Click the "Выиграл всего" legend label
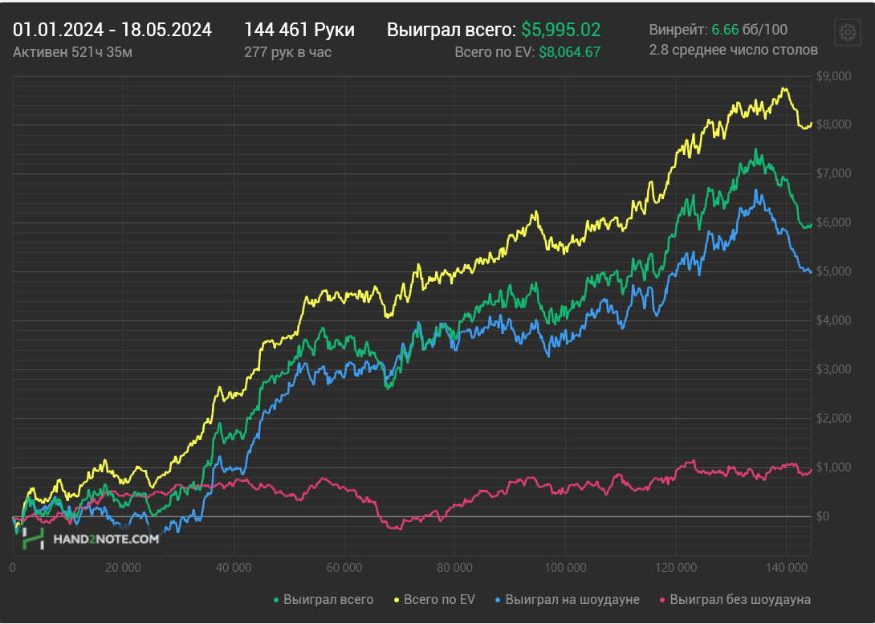The image size is (875, 624). point(328,600)
